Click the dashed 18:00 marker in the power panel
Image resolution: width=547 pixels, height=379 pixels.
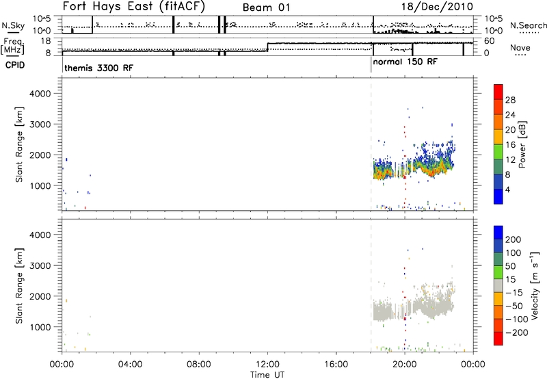tap(371, 144)
